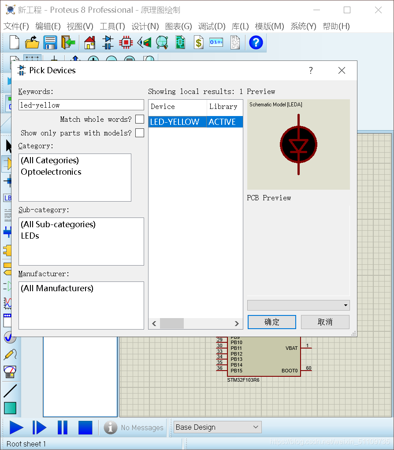Screen dimensions: 394x450
Task: Open the 工具(T) menu
Action: [x=112, y=26]
